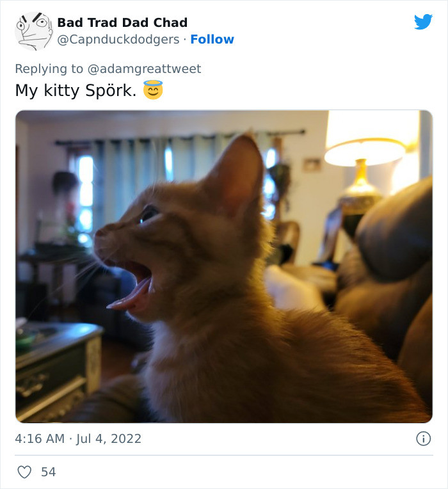Screen dimensions: 448x489
Task: Like the tweet with the heart icon
Action: coord(24,472)
